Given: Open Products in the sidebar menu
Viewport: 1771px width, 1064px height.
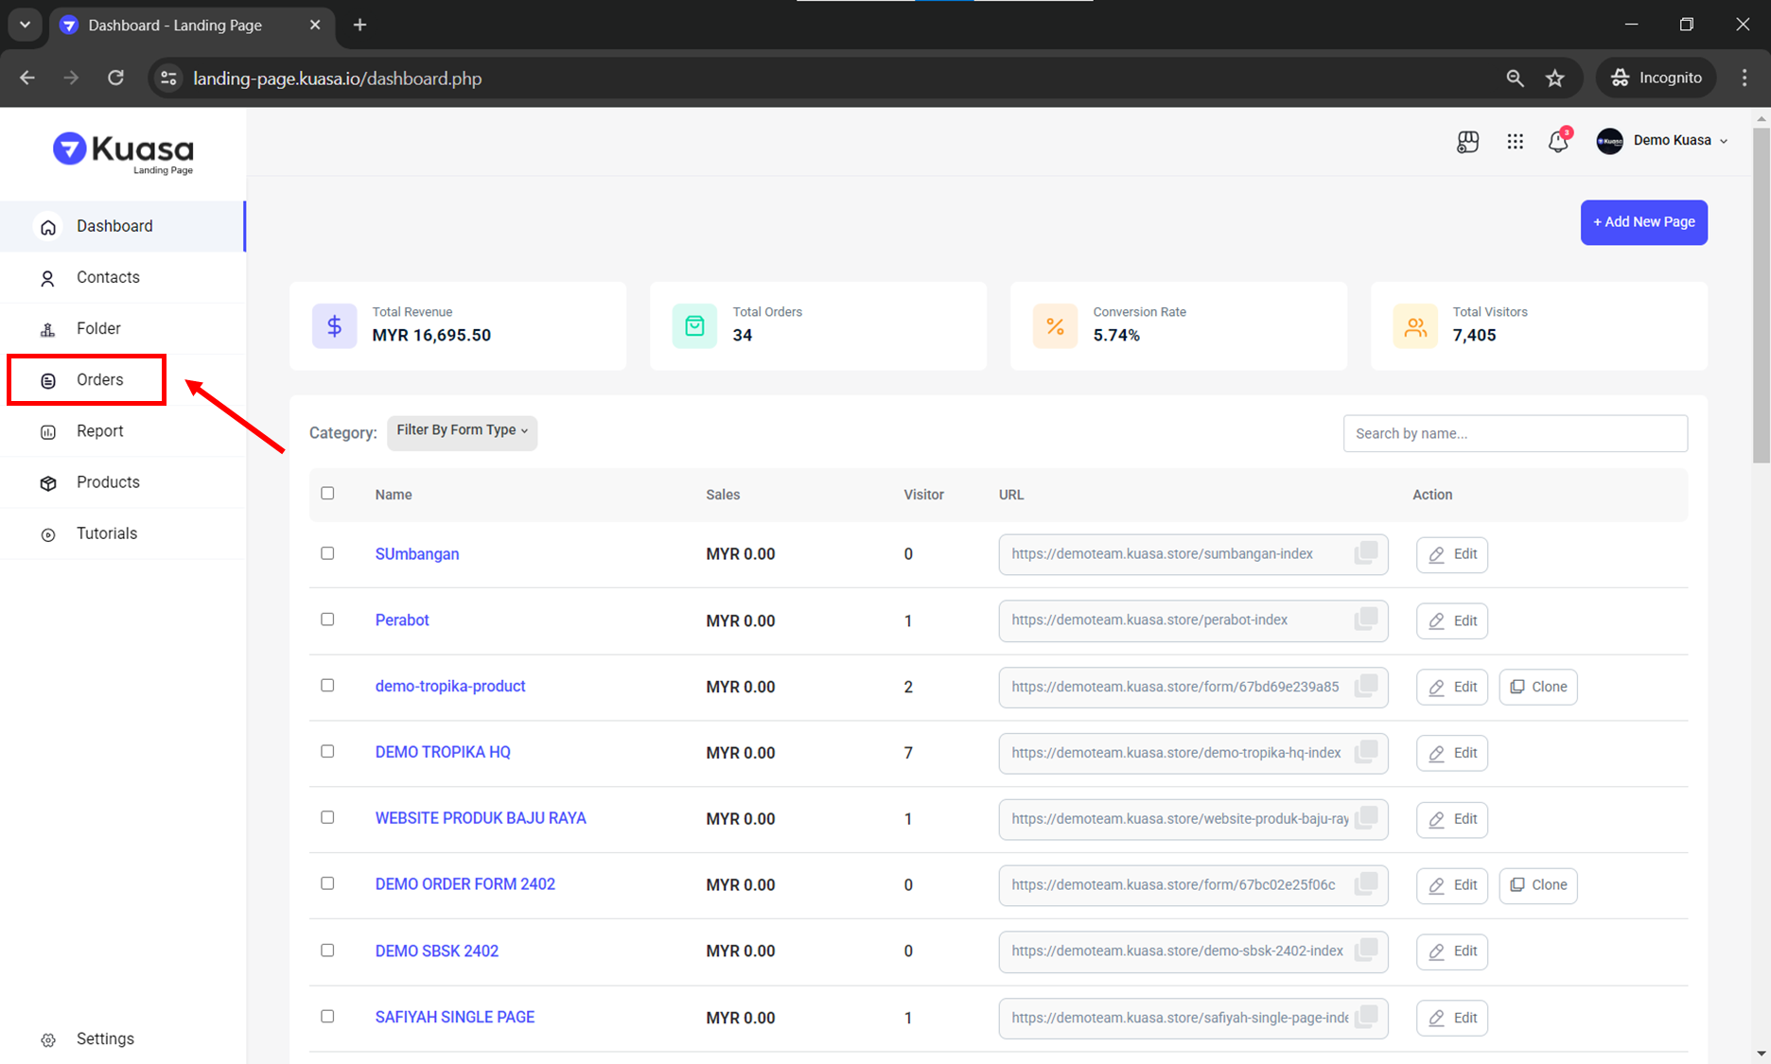Looking at the screenshot, I should click(108, 482).
